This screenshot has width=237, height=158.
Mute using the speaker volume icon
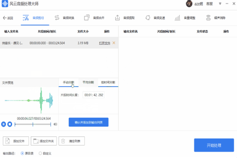55,124
